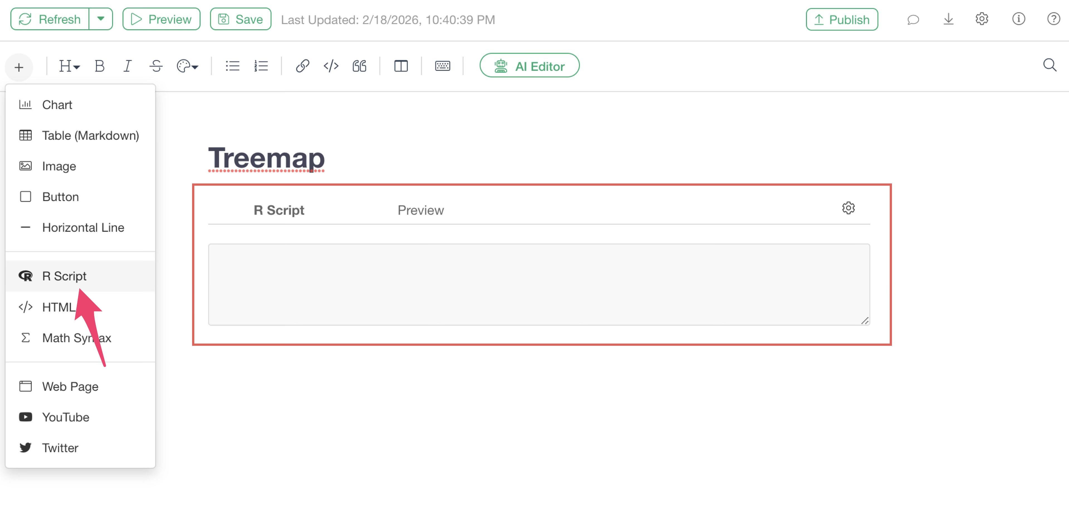Insert a hyperlink from the toolbar

point(303,66)
